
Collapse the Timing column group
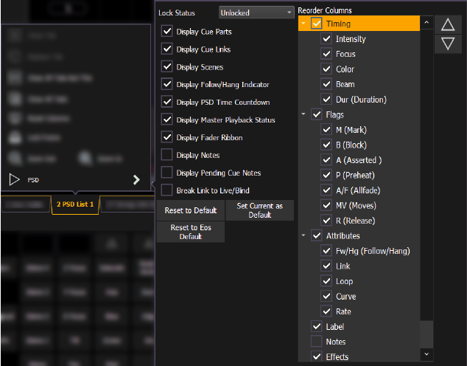303,24
